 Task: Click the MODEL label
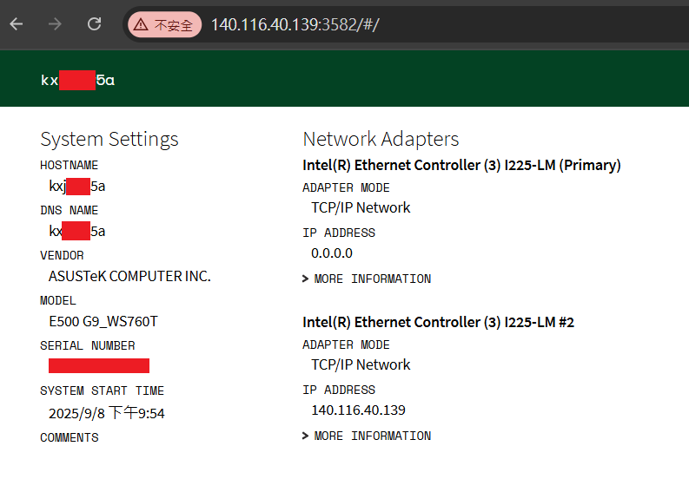point(58,301)
